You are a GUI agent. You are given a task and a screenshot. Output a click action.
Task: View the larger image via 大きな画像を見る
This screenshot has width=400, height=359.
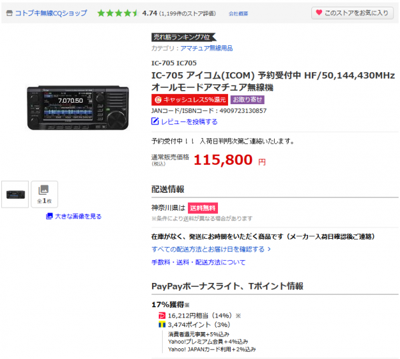pyautogui.click(x=78, y=216)
